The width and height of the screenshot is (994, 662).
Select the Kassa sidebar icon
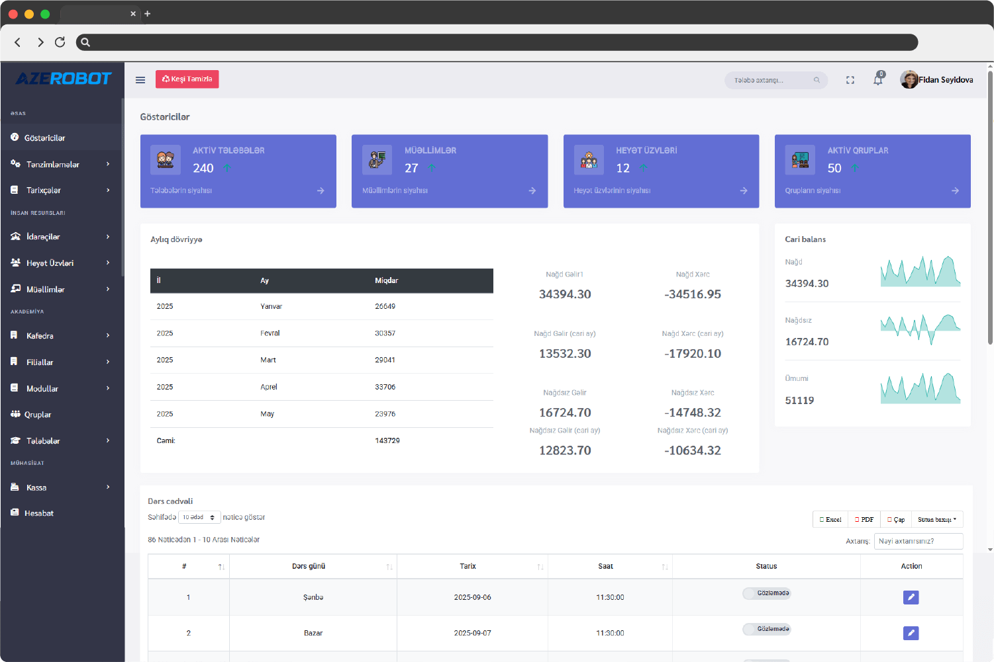point(15,487)
